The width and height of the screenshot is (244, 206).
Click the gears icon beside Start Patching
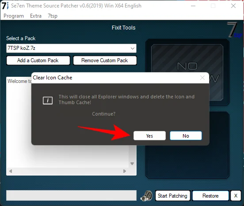[x=147, y=196]
